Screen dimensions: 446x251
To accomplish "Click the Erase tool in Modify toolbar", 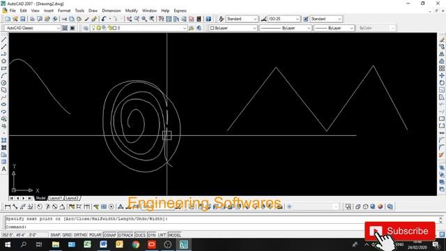I will click(442, 39).
